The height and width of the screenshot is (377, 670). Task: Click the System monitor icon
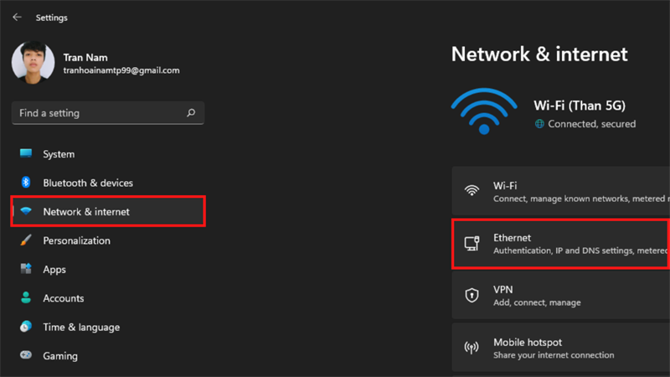[26, 154]
